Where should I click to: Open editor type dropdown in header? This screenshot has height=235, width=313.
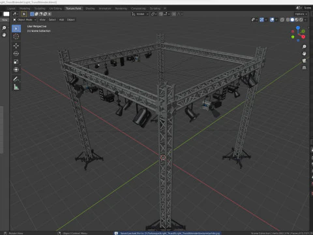[x=15, y=14]
